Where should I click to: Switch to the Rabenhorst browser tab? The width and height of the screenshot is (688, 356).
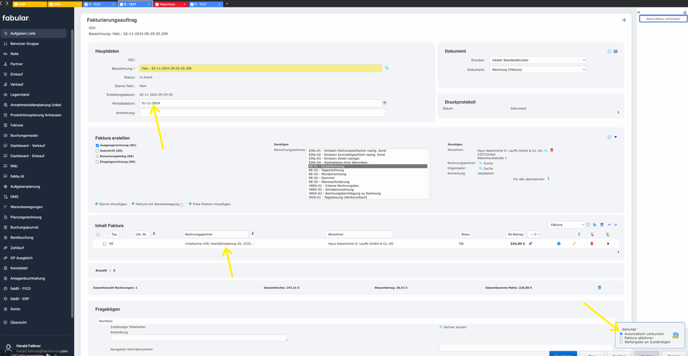click(x=168, y=3)
